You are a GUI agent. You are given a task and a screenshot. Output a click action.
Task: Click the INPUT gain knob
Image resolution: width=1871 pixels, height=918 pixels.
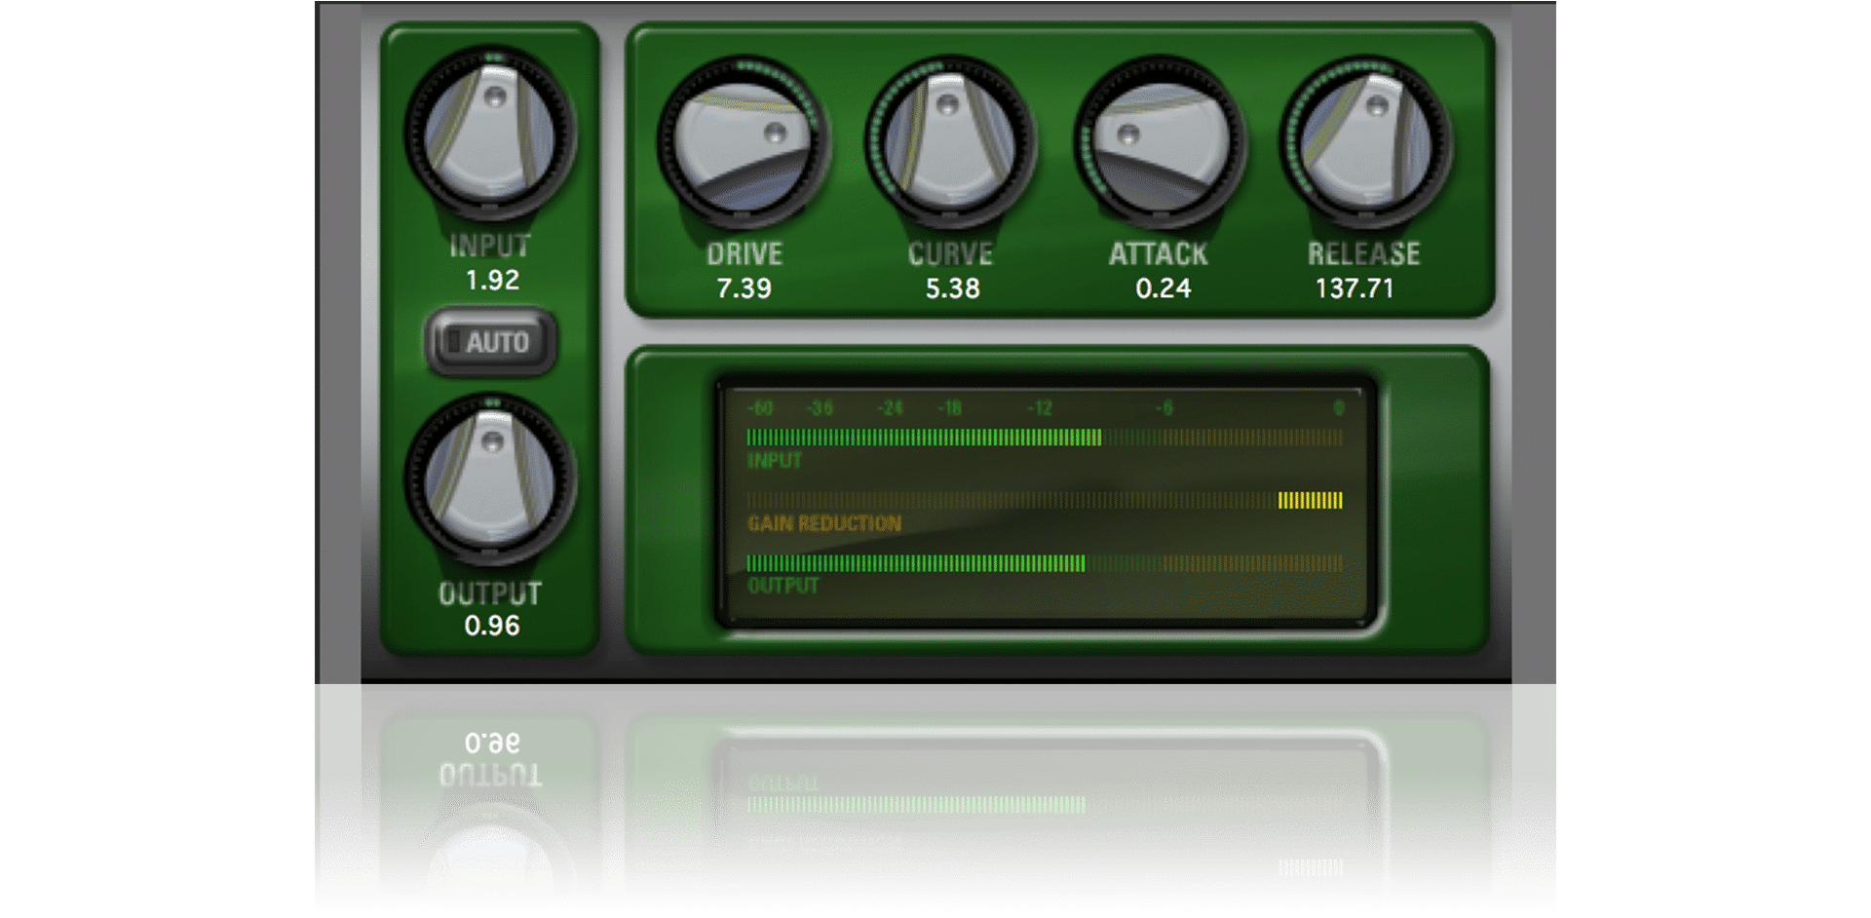(490, 131)
